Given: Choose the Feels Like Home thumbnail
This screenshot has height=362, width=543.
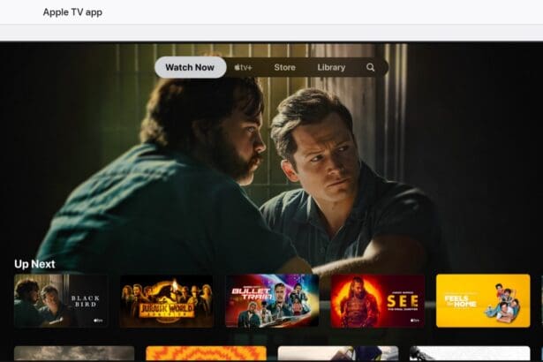Looking at the screenshot, I should click(x=483, y=301).
